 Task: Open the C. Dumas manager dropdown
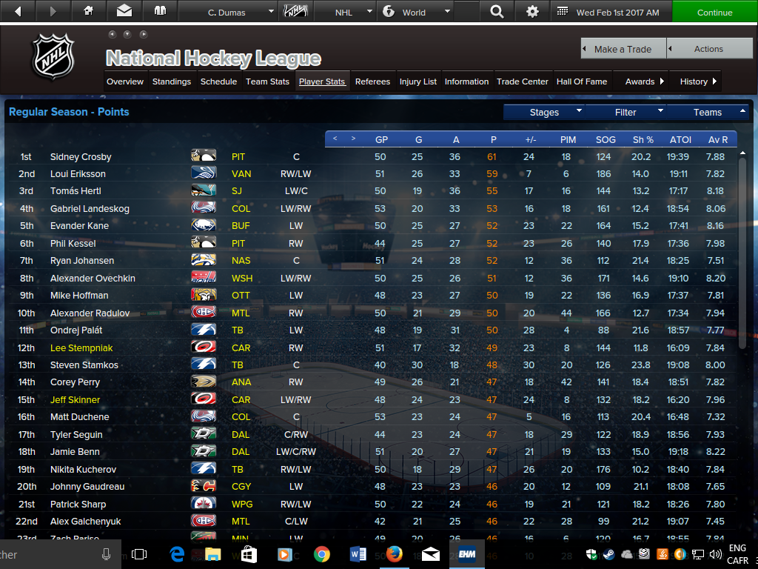pyautogui.click(x=228, y=12)
